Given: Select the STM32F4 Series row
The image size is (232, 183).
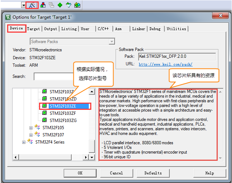Looking at the screenshot, I should tap(50, 142).
